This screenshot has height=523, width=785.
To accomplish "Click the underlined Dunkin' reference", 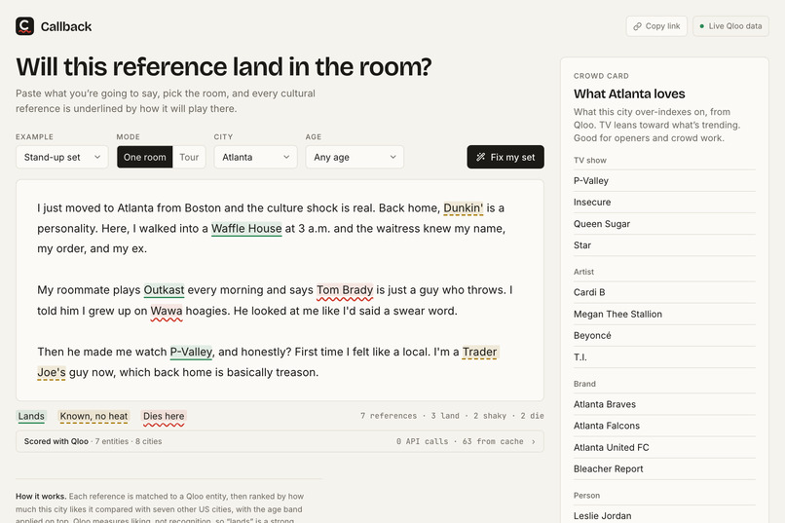I will pos(463,208).
